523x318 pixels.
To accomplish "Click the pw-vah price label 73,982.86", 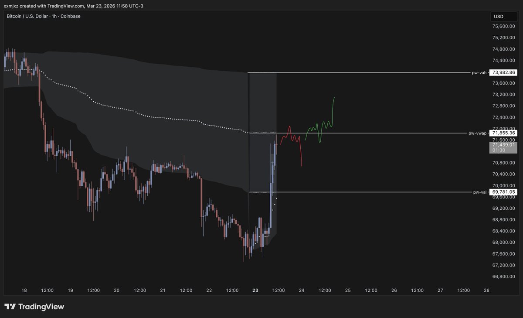I will click(503, 72).
